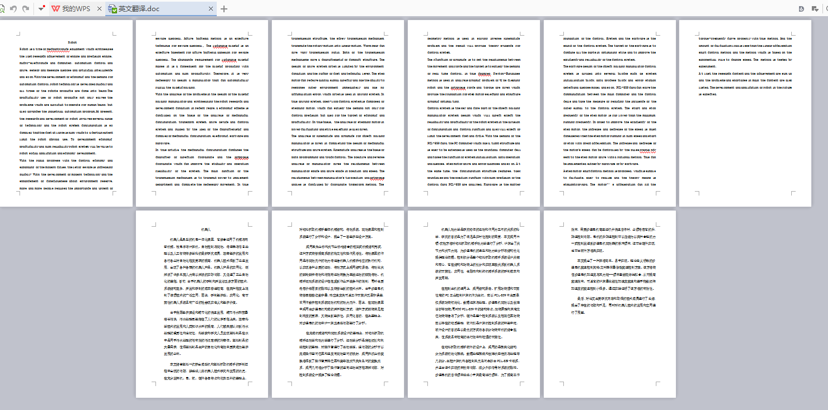Close the 英文翻译.doc tab
This screenshot has height=410, width=828.
[211, 9]
